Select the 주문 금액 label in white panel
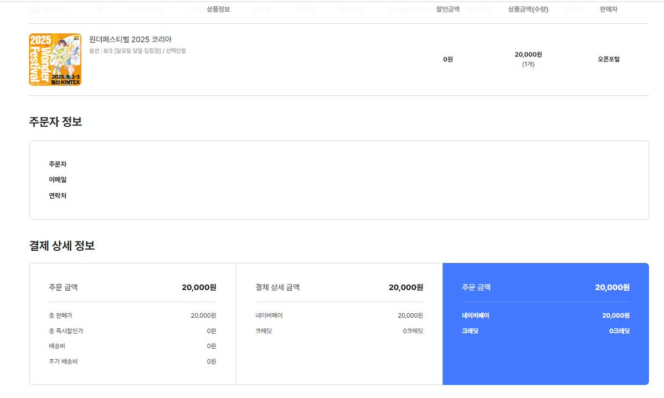664x398 pixels. (63, 287)
